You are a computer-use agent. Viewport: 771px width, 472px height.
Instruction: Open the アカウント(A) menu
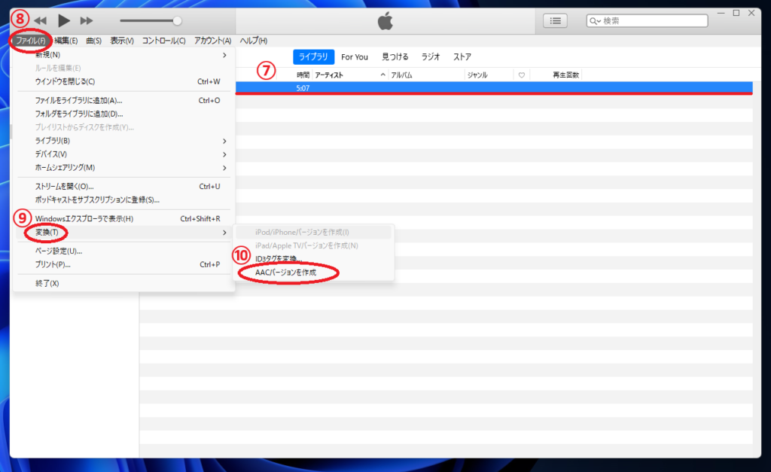[x=212, y=41]
